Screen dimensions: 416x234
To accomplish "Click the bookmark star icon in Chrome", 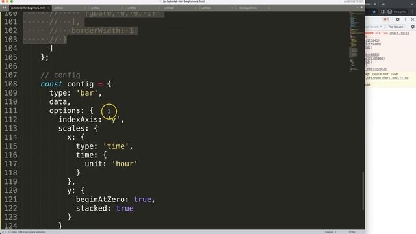I will tap(374, 12).
